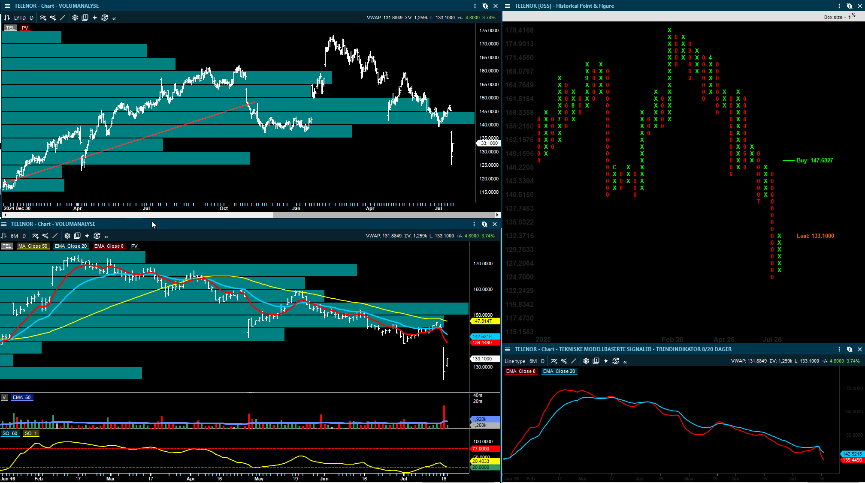This screenshot has height=483, width=865.
Task: Open three-dot options menu of bottom chart
Action: 474,224
